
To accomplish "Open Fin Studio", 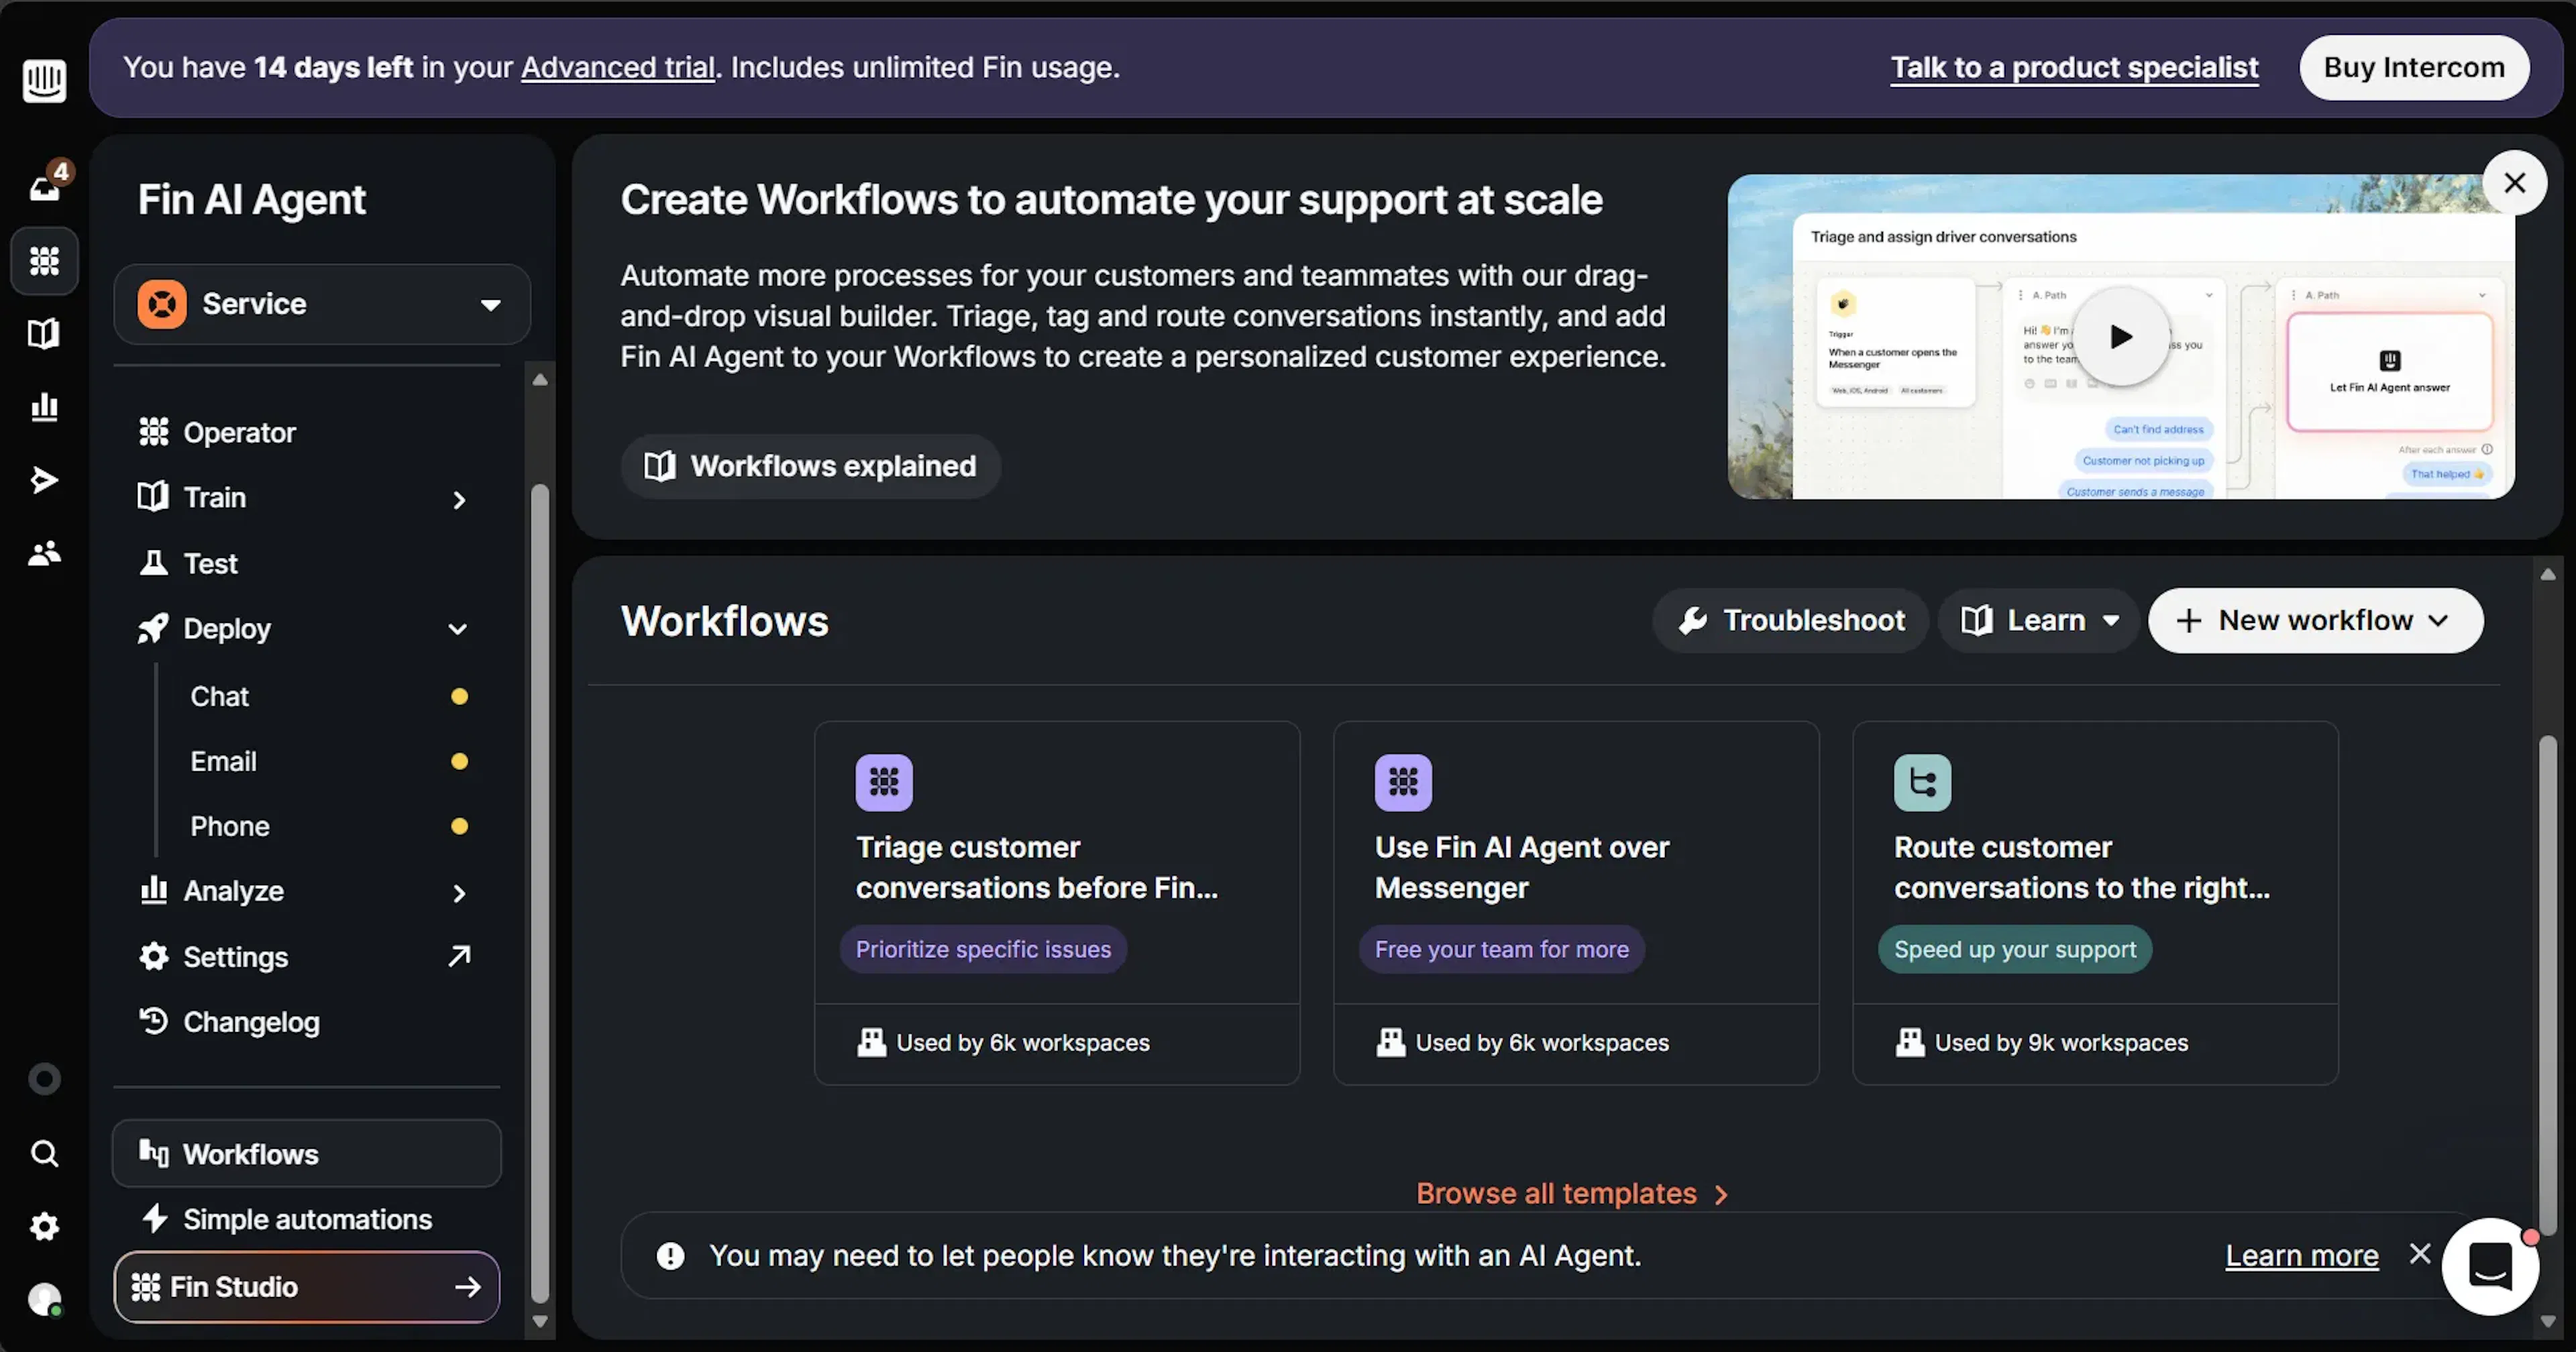I will [306, 1287].
